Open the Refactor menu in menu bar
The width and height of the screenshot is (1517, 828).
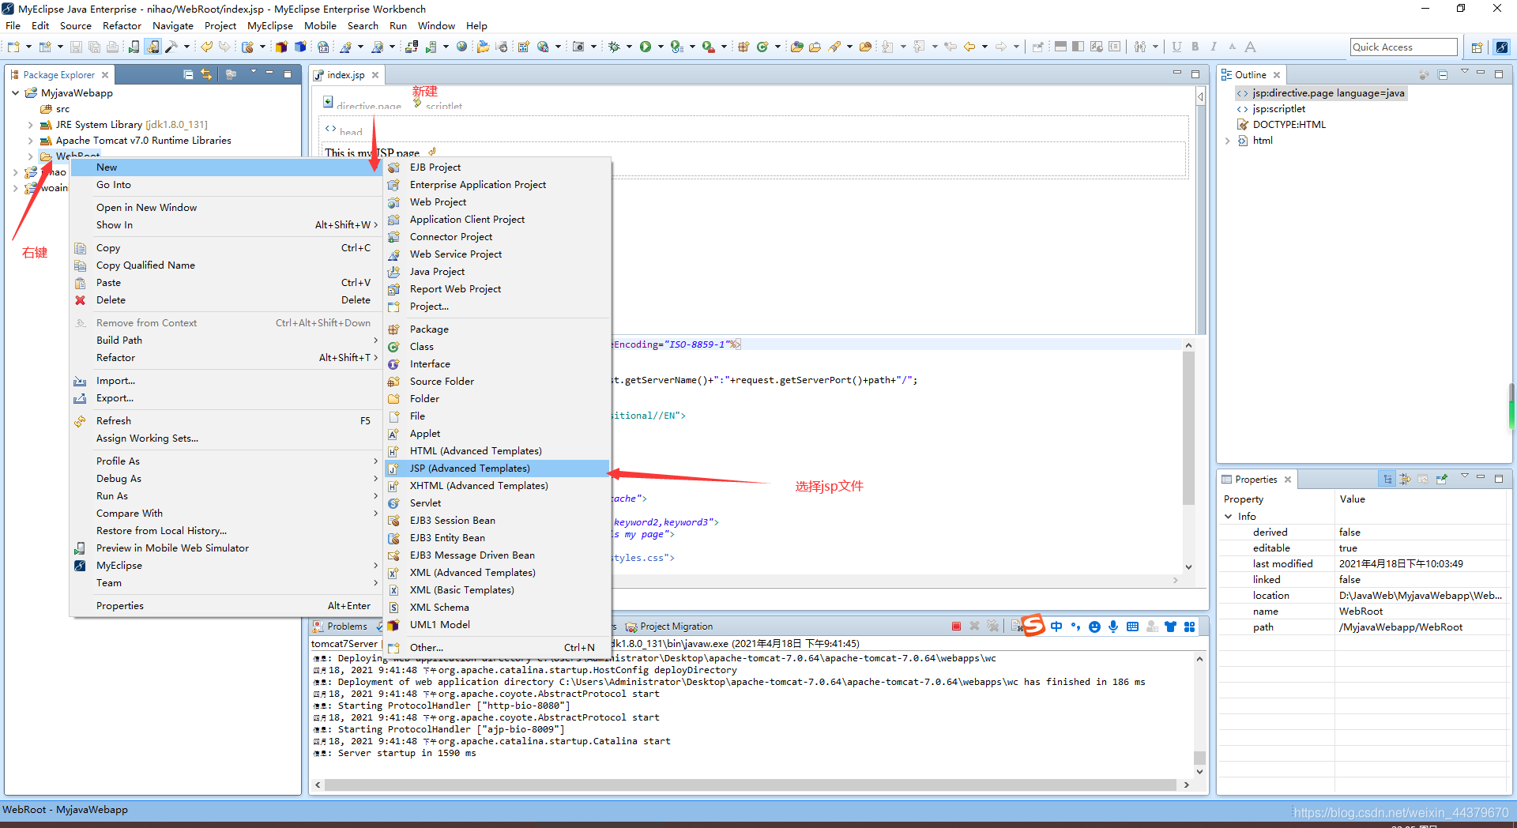pyautogui.click(x=122, y=25)
